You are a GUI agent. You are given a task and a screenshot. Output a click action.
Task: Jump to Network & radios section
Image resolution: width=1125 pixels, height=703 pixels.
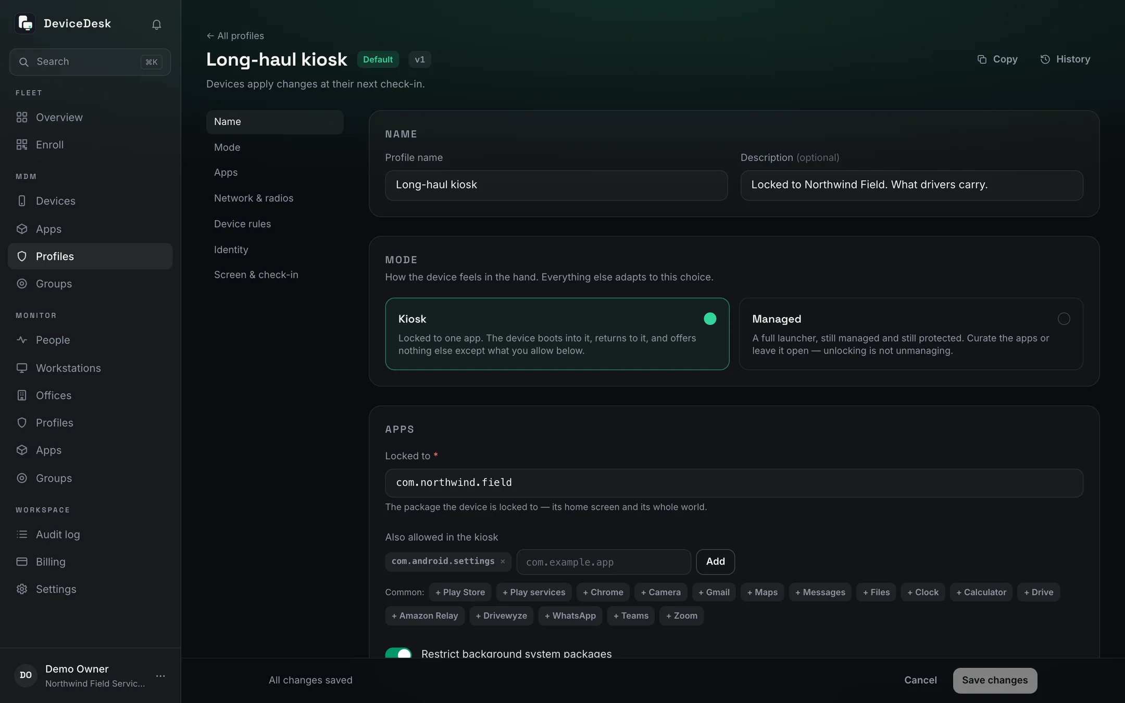[x=275, y=198]
